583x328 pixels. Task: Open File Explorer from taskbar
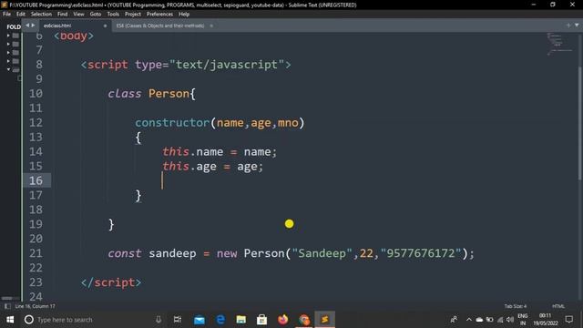coord(240,320)
